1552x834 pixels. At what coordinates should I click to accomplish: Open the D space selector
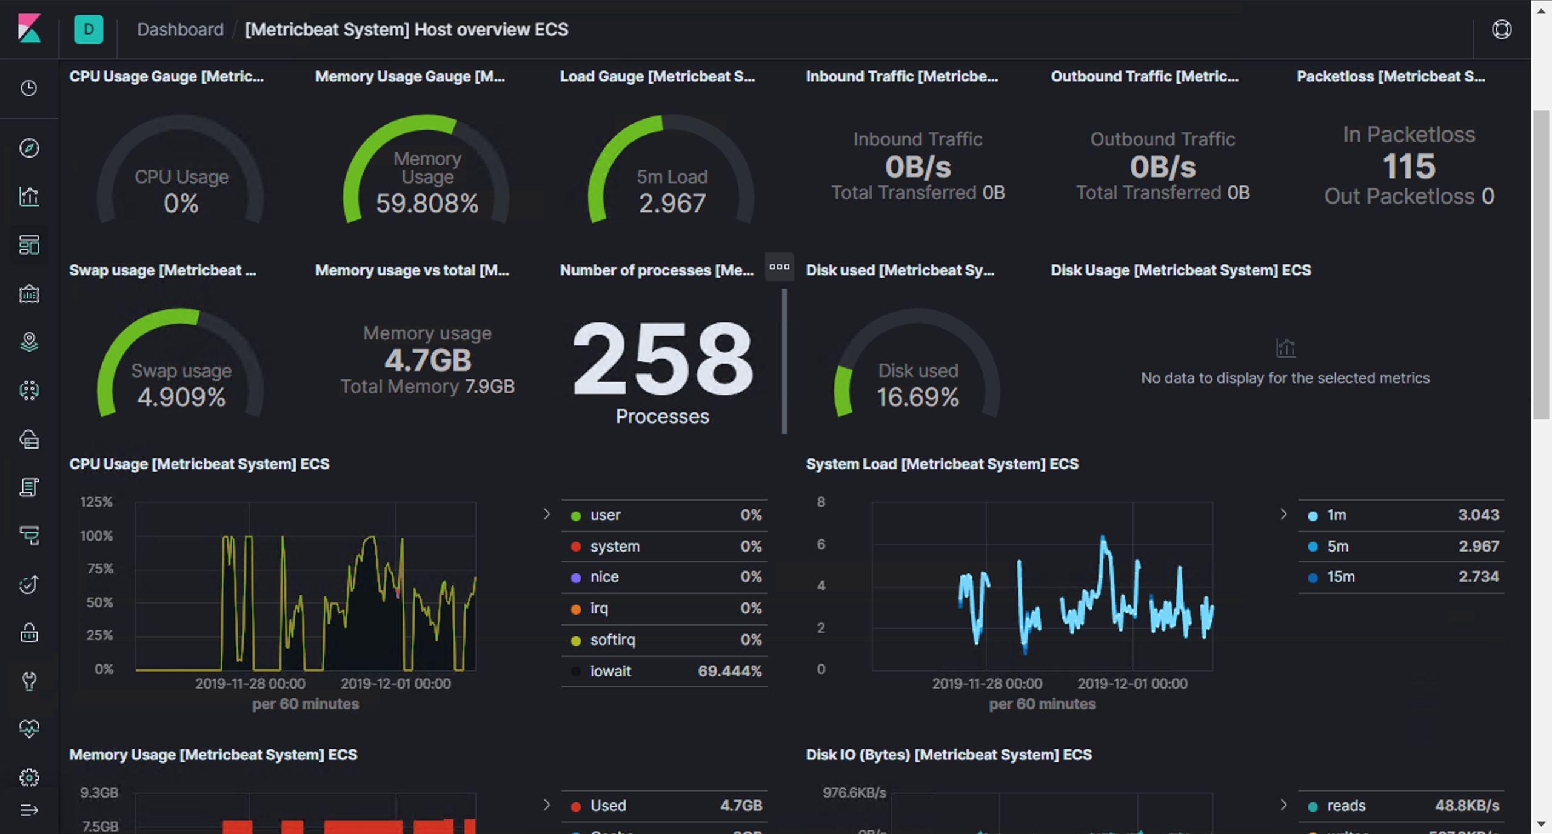click(89, 29)
